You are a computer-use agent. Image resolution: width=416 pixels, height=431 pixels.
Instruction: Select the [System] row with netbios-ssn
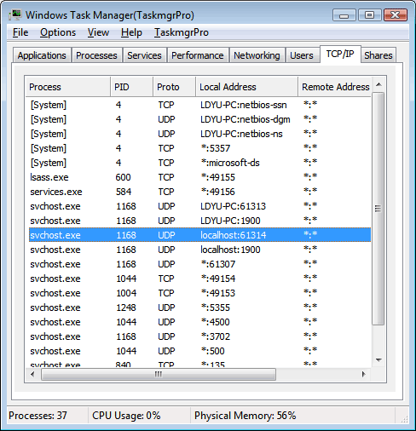199,105
